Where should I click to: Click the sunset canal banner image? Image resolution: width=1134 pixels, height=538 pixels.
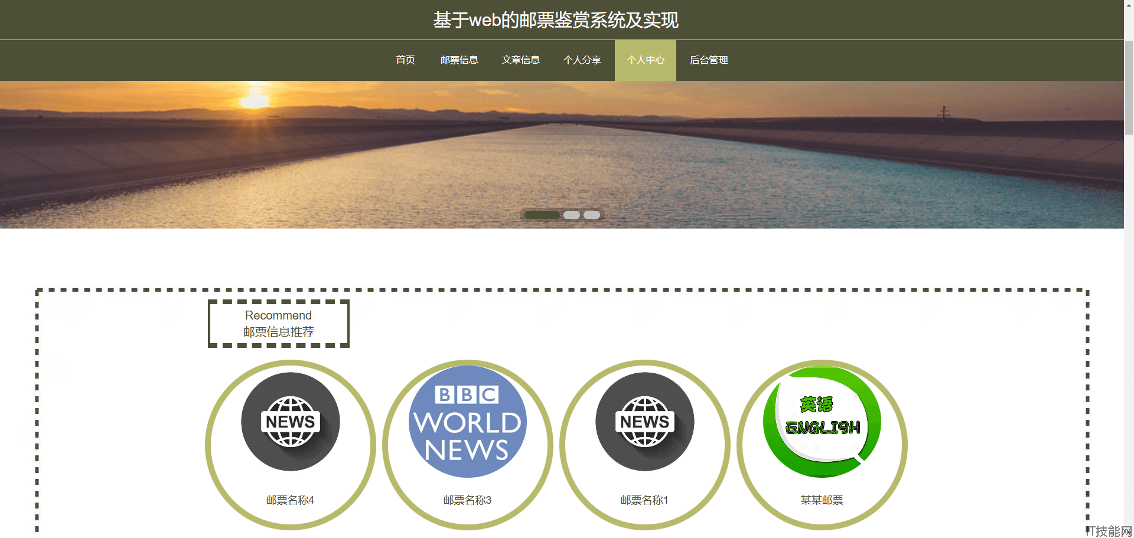click(562, 155)
